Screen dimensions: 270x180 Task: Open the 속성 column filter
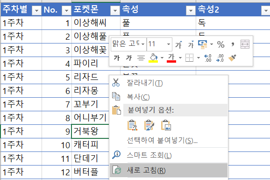(191, 11)
